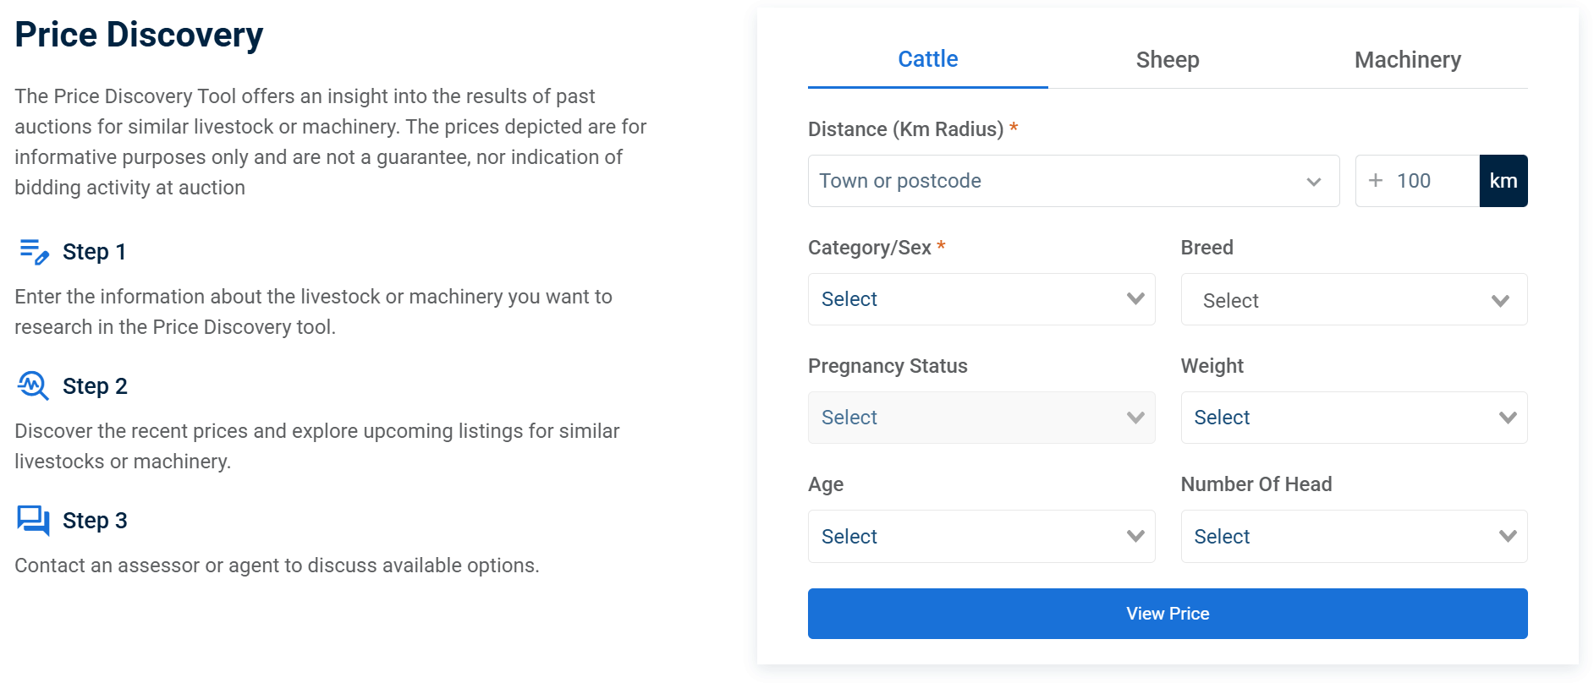Image resolution: width=1594 pixels, height=683 pixels.
Task: Click the Step 1 edit list icon
Action: pyautogui.click(x=34, y=252)
